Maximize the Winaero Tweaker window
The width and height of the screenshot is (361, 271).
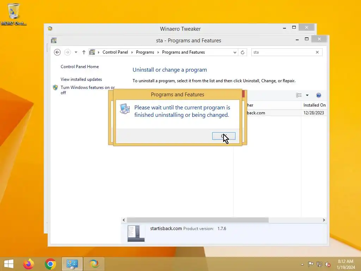coord(294,28)
